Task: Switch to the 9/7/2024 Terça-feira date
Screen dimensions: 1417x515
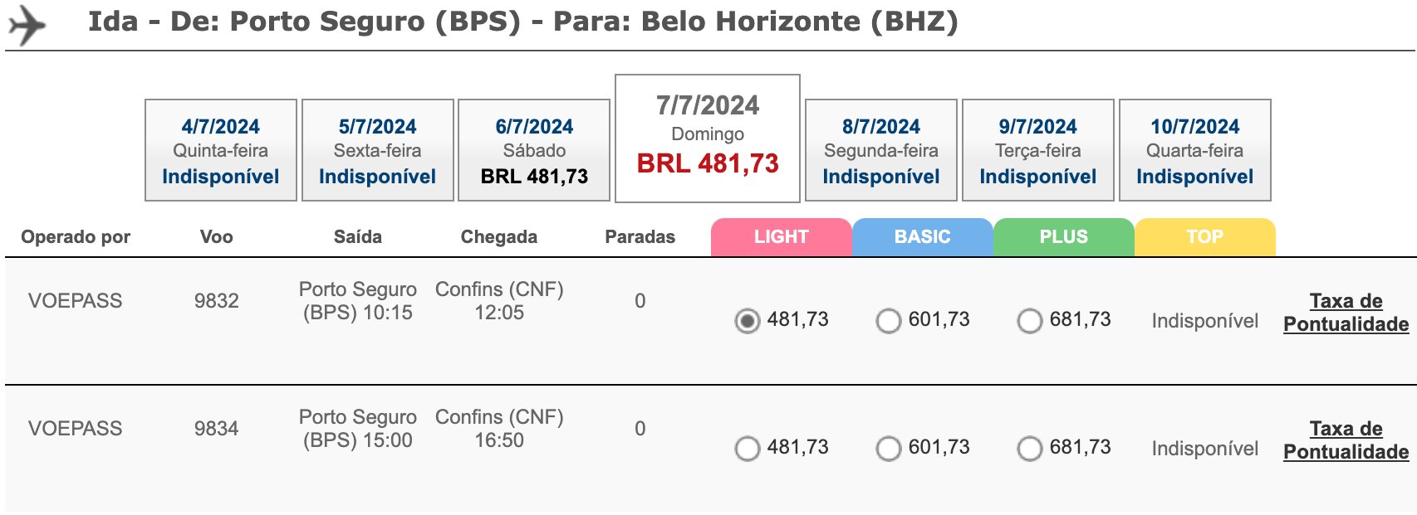Action: coord(1038,150)
